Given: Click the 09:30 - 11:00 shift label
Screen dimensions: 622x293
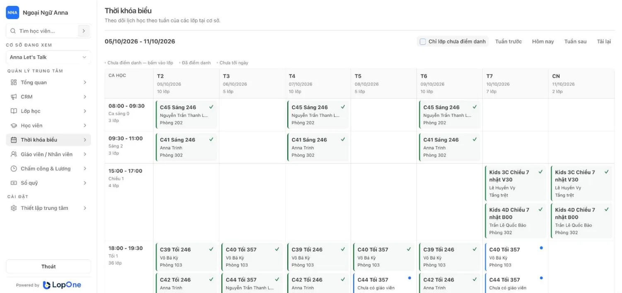Looking at the screenshot, I should point(125,139).
